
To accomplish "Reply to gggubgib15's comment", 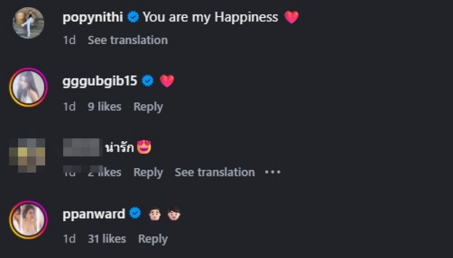I will [x=148, y=107].
